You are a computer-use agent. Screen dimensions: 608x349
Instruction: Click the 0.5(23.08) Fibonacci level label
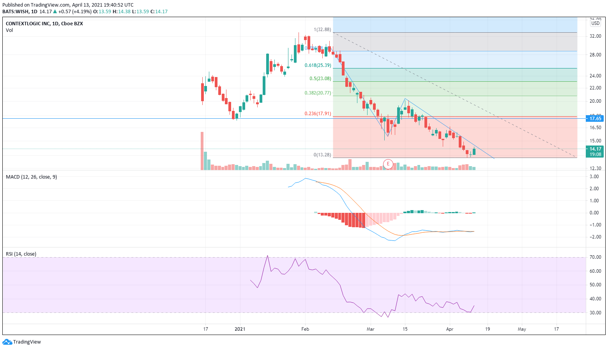coord(320,79)
